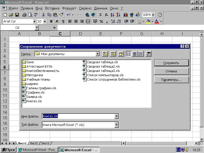Align cell text to the right

coord(82,21)
